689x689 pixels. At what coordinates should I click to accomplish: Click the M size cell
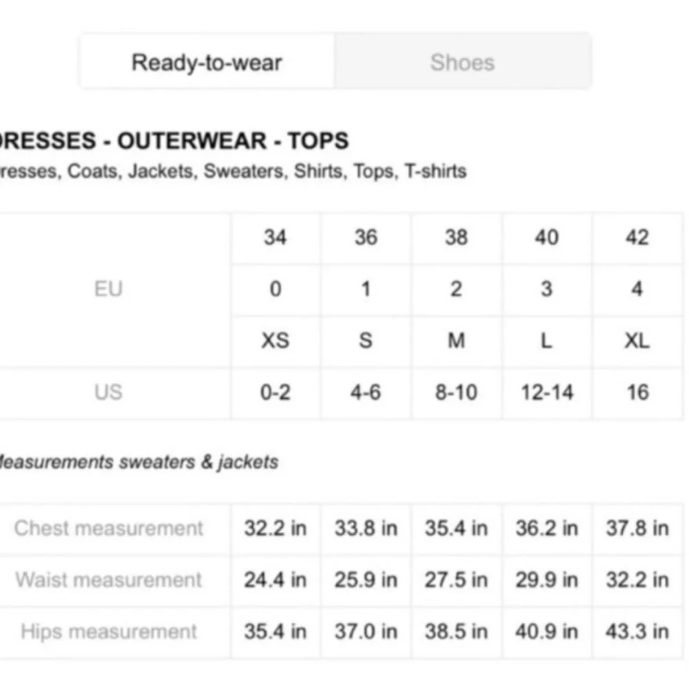point(456,340)
